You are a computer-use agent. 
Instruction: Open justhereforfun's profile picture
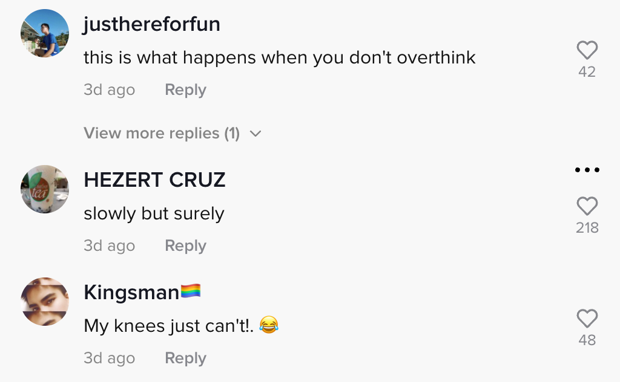click(x=45, y=33)
